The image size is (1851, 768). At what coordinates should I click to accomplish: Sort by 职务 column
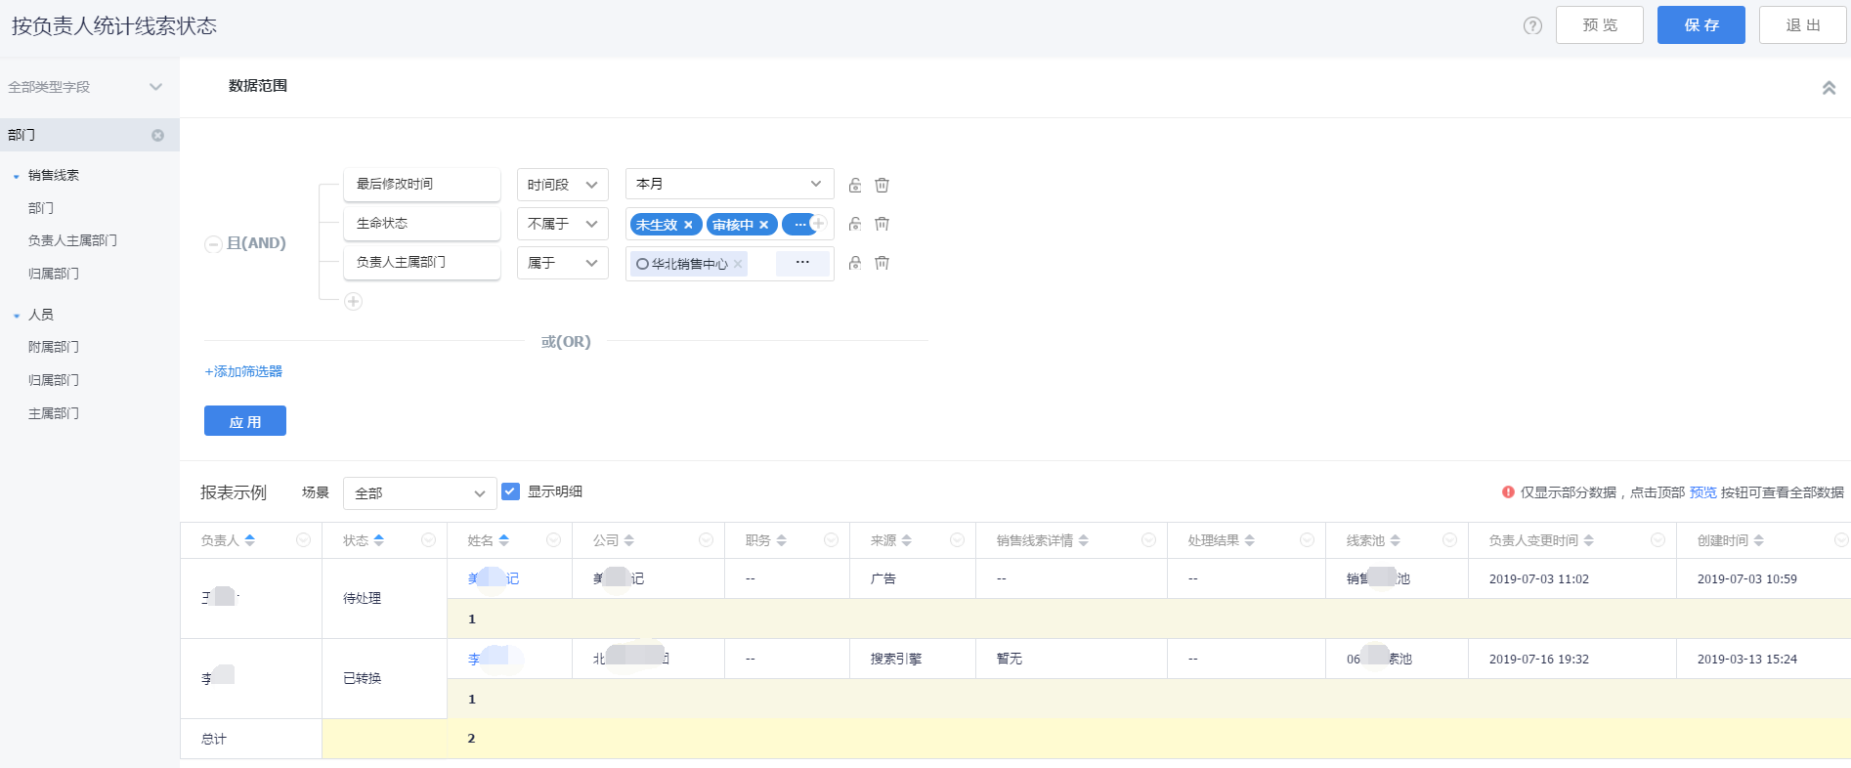(x=782, y=540)
